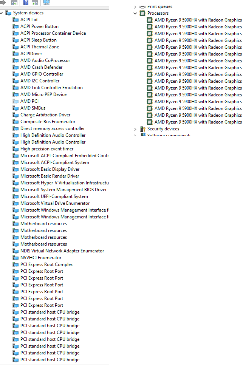
Task: Collapse the Processors category
Action: click(135, 14)
